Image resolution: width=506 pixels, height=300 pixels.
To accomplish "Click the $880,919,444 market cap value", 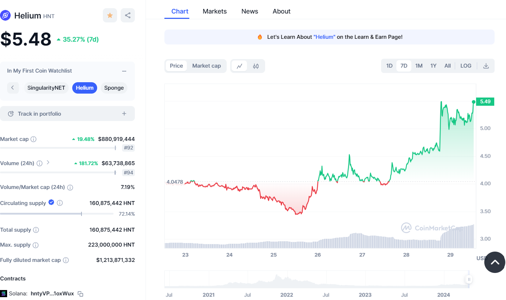I will click(116, 139).
